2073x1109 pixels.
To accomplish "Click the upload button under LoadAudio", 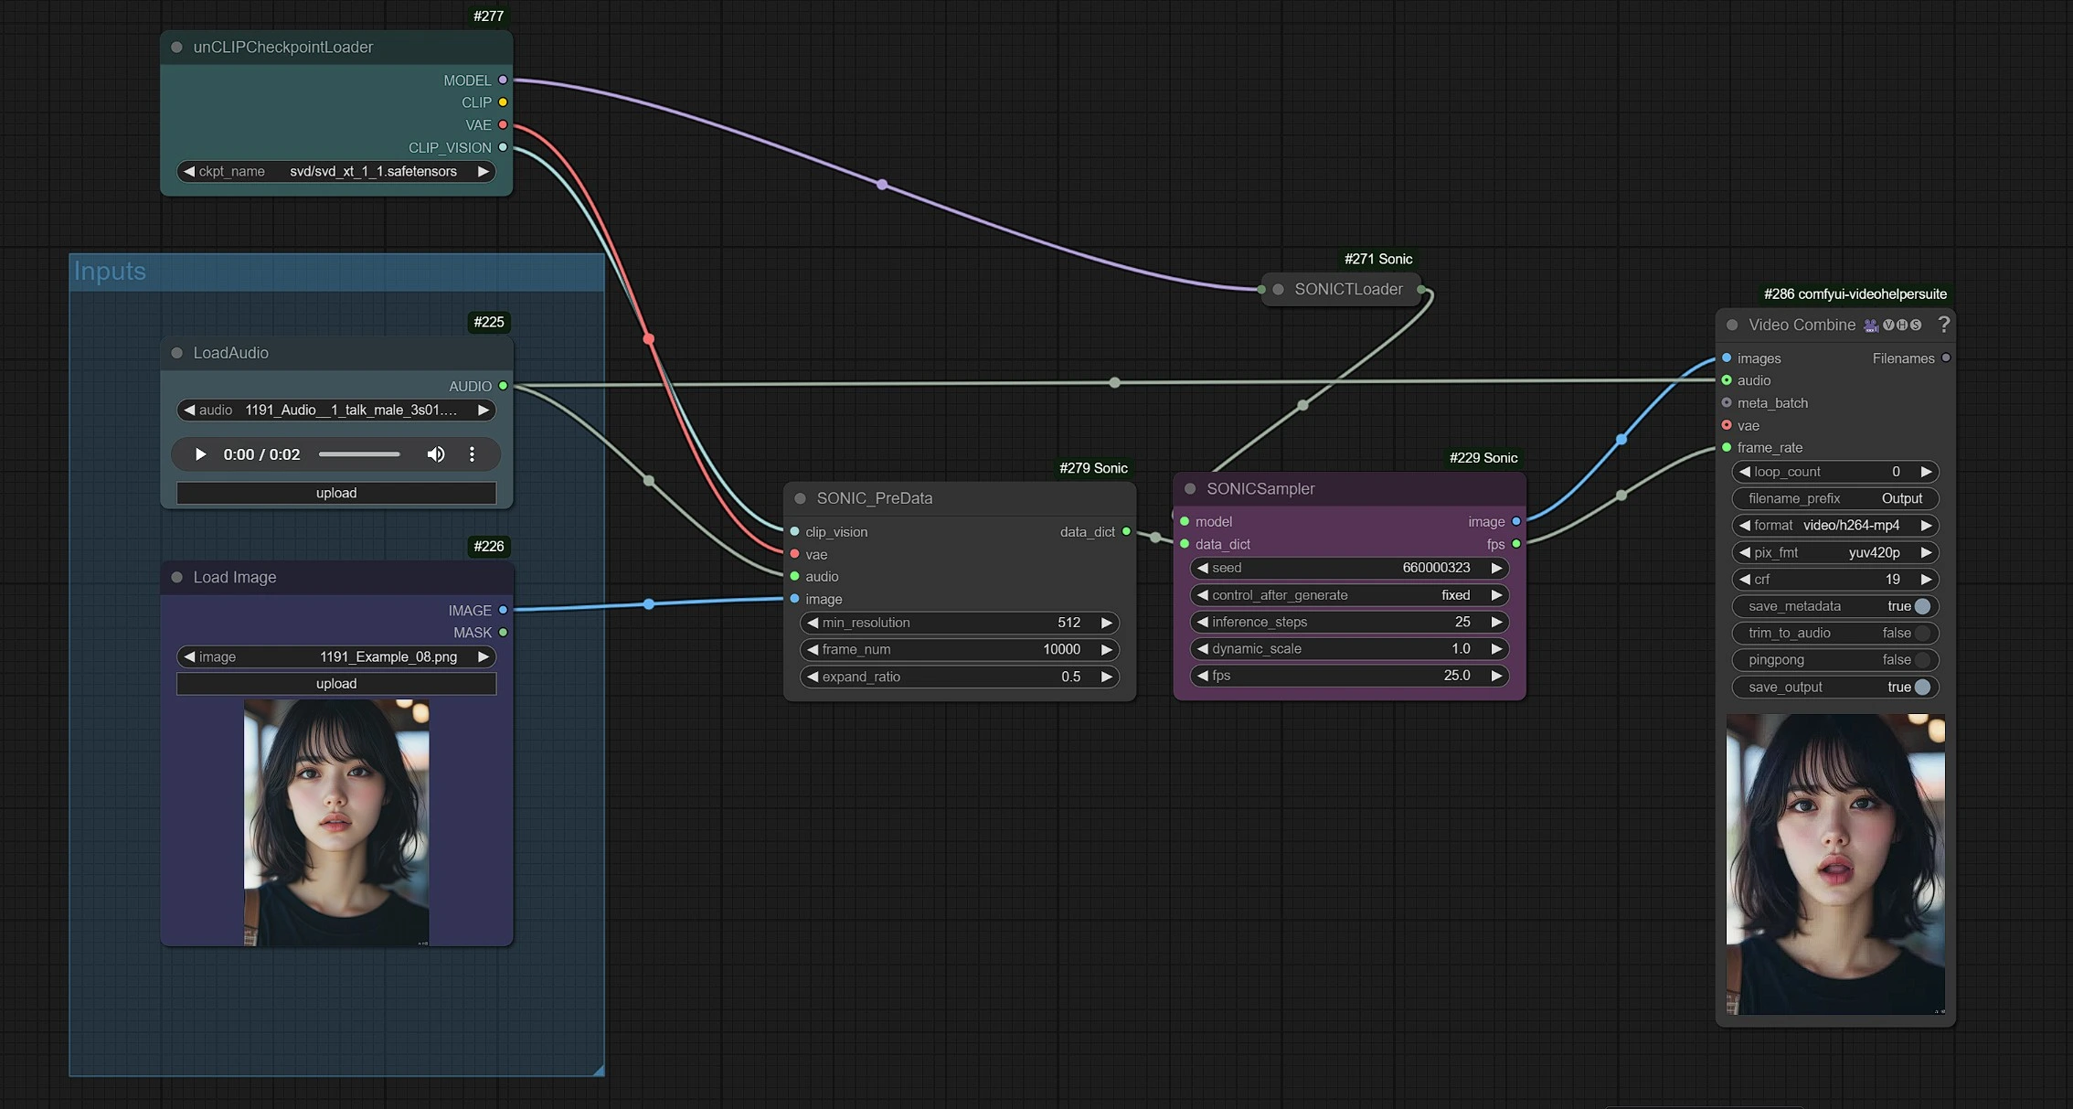I will click(x=335, y=492).
